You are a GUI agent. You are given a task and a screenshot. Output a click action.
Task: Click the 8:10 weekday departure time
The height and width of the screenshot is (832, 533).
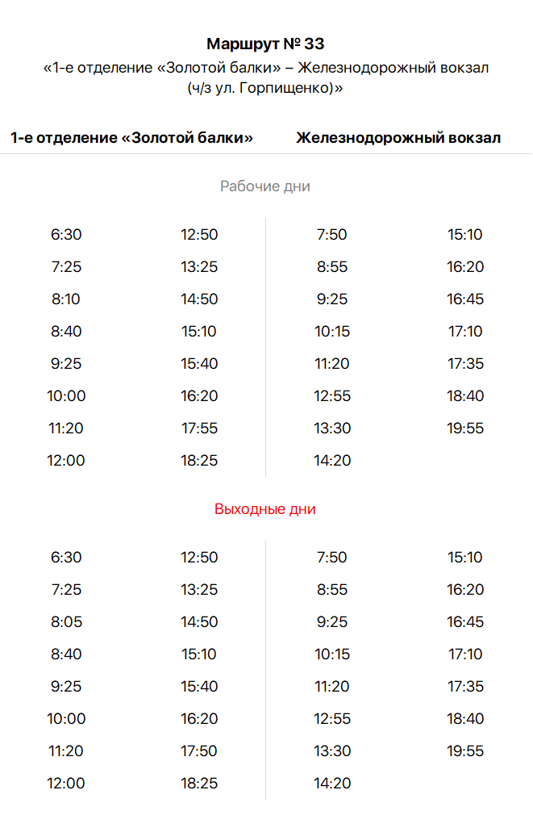66,299
